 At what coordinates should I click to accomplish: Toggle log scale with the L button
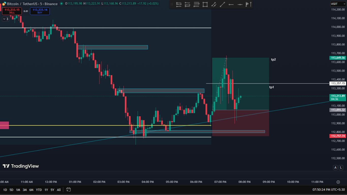point(341,168)
